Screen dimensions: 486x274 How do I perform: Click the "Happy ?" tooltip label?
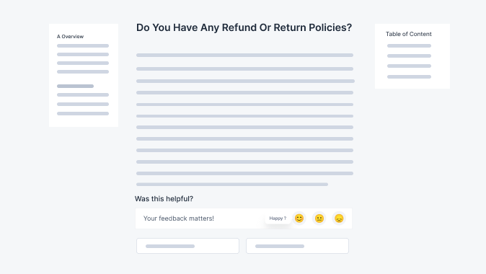(x=278, y=218)
